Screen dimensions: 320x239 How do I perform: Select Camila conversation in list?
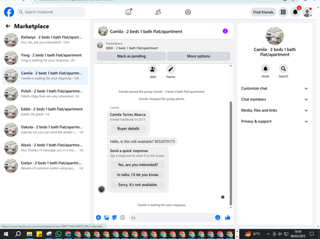pyautogui.click(x=45, y=76)
